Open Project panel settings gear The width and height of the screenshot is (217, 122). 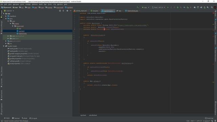[x=67, y=11]
